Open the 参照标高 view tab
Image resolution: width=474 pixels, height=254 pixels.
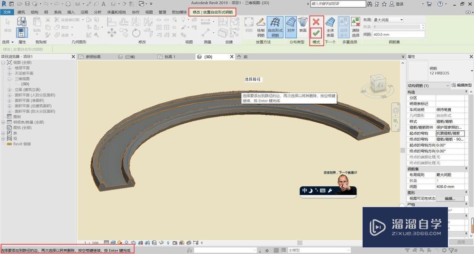coord(93,56)
